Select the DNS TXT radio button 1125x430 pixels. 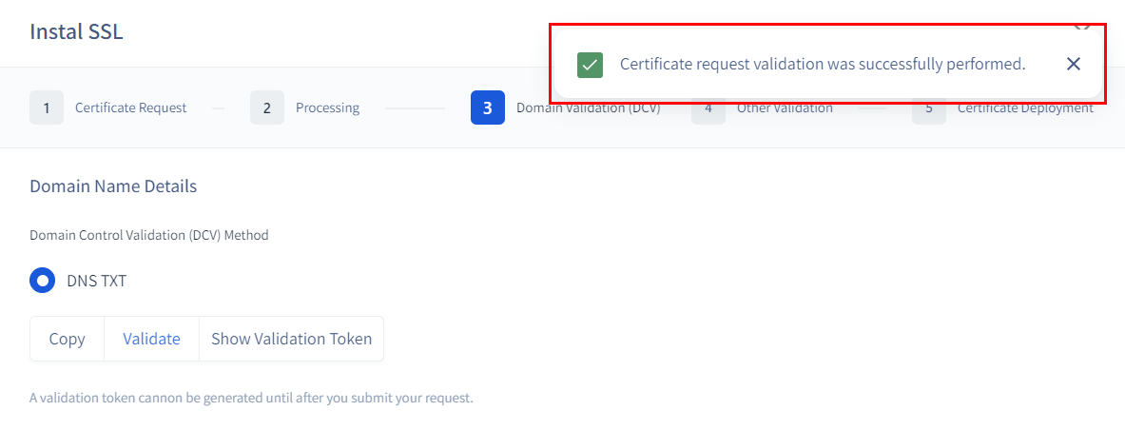[43, 281]
